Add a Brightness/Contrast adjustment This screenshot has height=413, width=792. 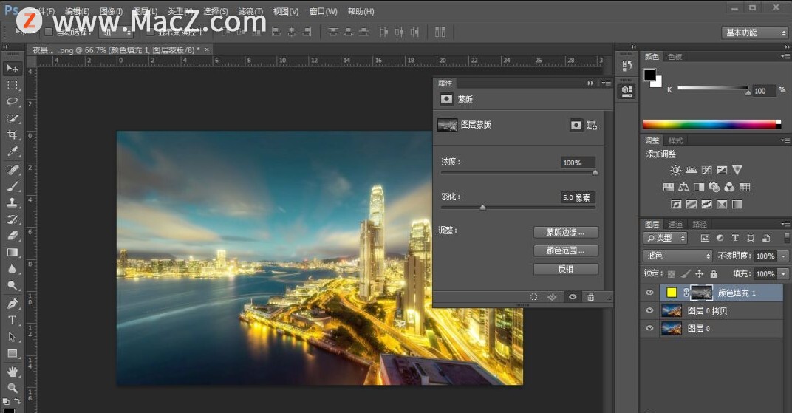(x=675, y=170)
